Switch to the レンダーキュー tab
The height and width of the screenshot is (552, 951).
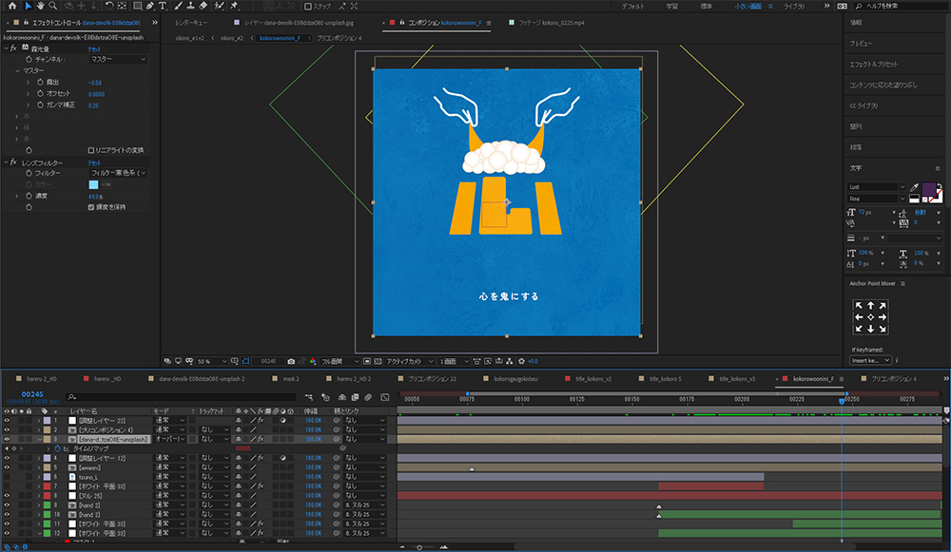(x=193, y=21)
